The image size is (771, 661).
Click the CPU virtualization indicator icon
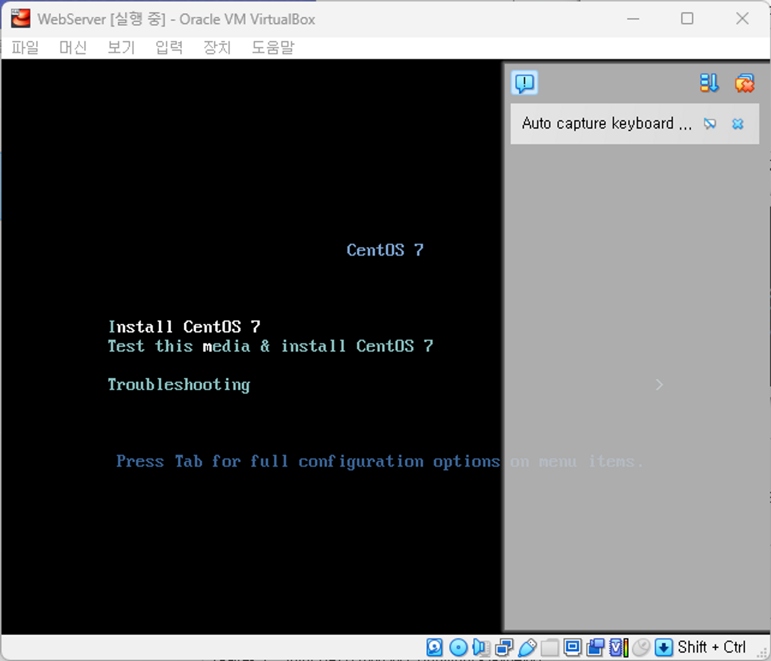619,647
